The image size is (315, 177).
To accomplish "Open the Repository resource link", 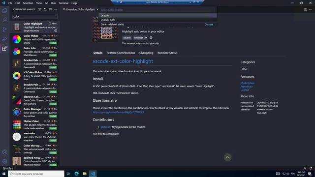I will click(247, 87).
